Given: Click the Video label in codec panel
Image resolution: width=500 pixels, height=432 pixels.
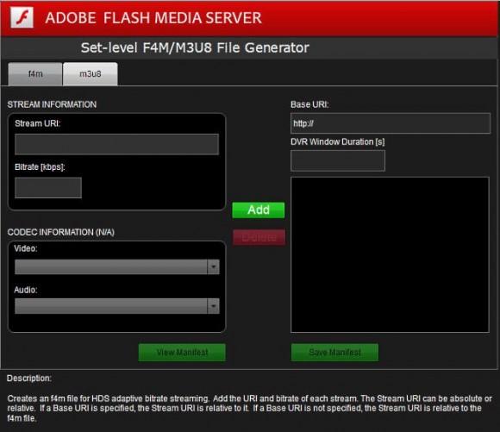Looking at the screenshot, I should coord(26,248).
